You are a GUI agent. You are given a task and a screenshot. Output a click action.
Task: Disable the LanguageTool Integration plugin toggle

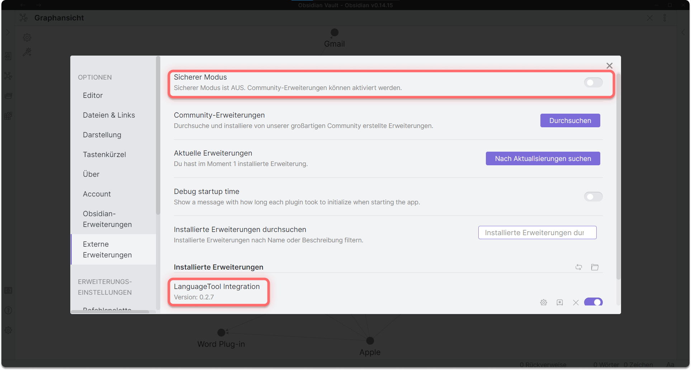click(x=593, y=302)
